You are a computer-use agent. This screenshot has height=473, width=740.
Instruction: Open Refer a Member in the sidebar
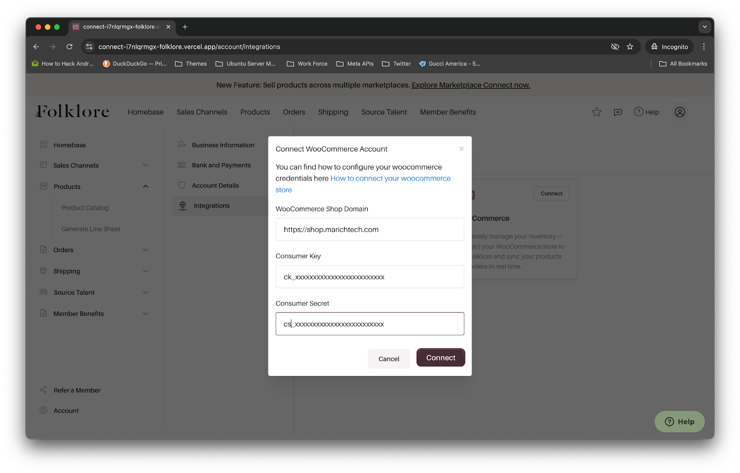70,390
